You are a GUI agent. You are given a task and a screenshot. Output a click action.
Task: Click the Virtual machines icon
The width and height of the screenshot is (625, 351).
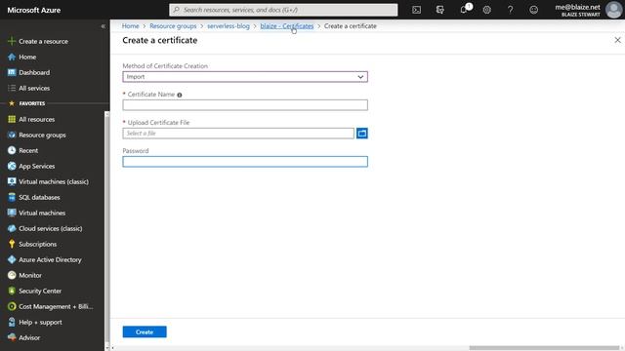tap(12, 213)
